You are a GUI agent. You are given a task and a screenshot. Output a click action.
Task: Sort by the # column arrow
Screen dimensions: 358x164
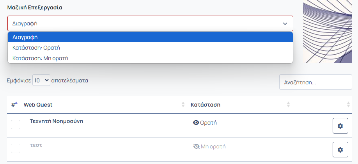16,103
